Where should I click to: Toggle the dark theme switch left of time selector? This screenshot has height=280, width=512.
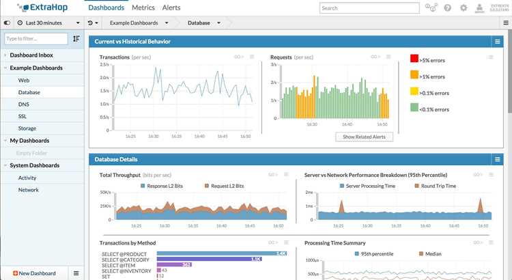pyautogui.click(x=7, y=23)
